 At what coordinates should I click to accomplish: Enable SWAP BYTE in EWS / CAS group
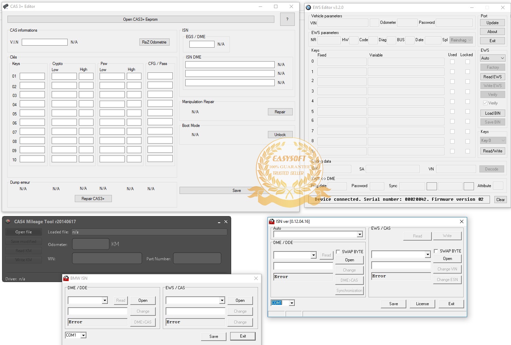(436, 251)
